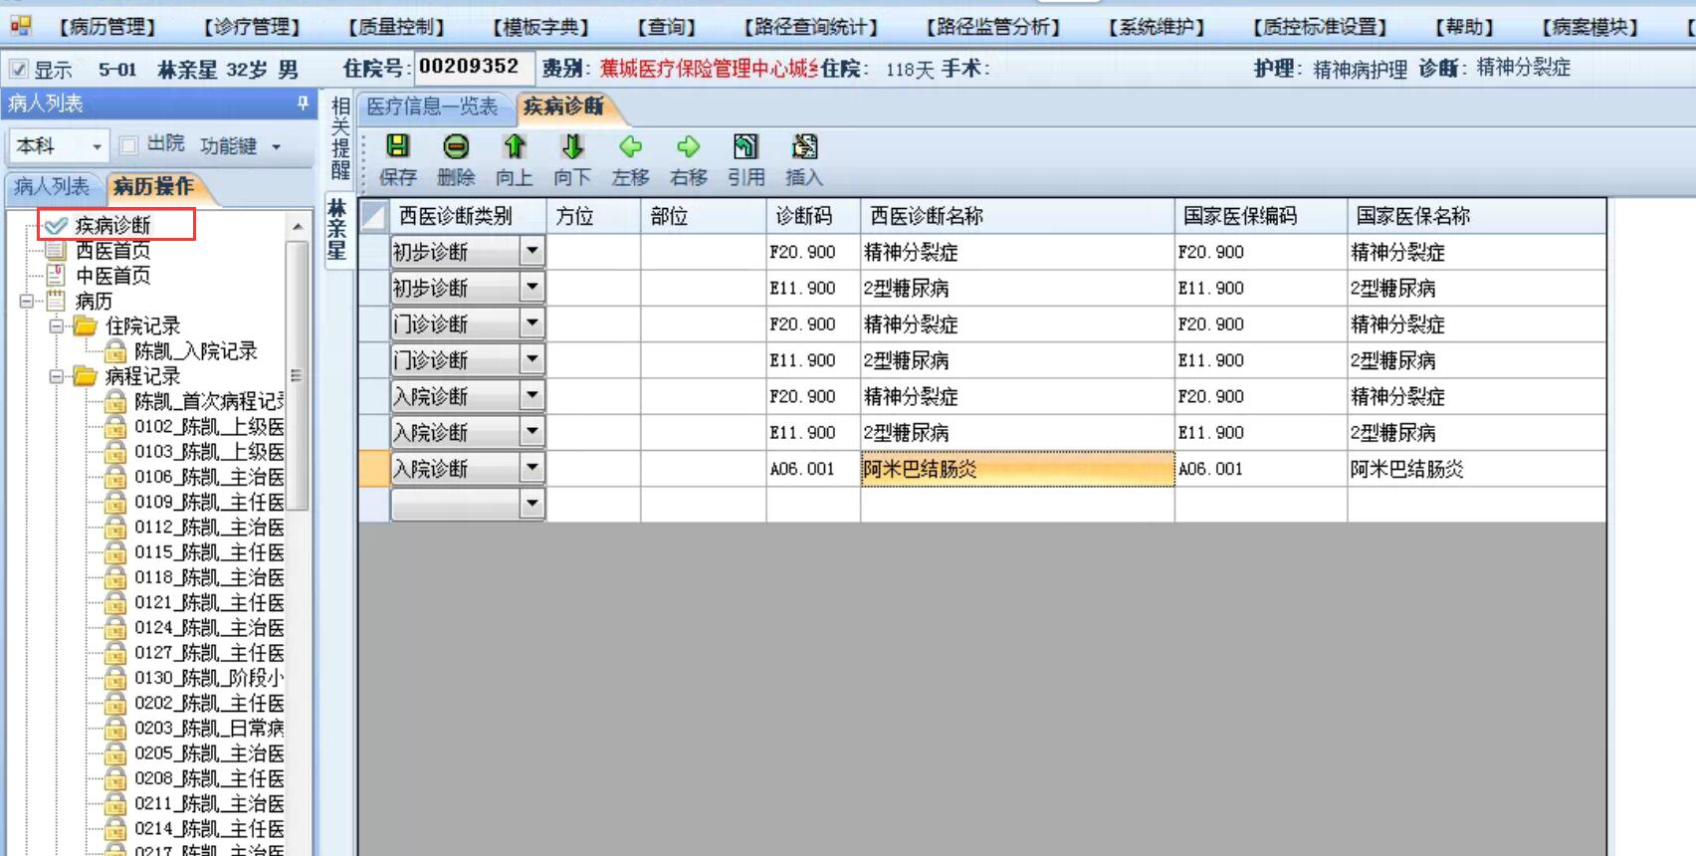Open the 模板字典 menu
The height and width of the screenshot is (856, 1696).
pyautogui.click(x=540, y=27)
